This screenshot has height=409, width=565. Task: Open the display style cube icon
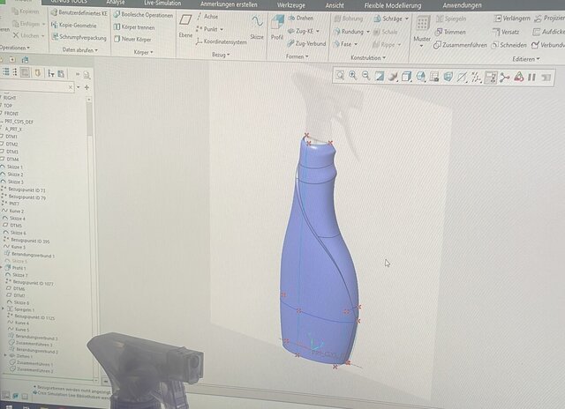click(407, 77)
